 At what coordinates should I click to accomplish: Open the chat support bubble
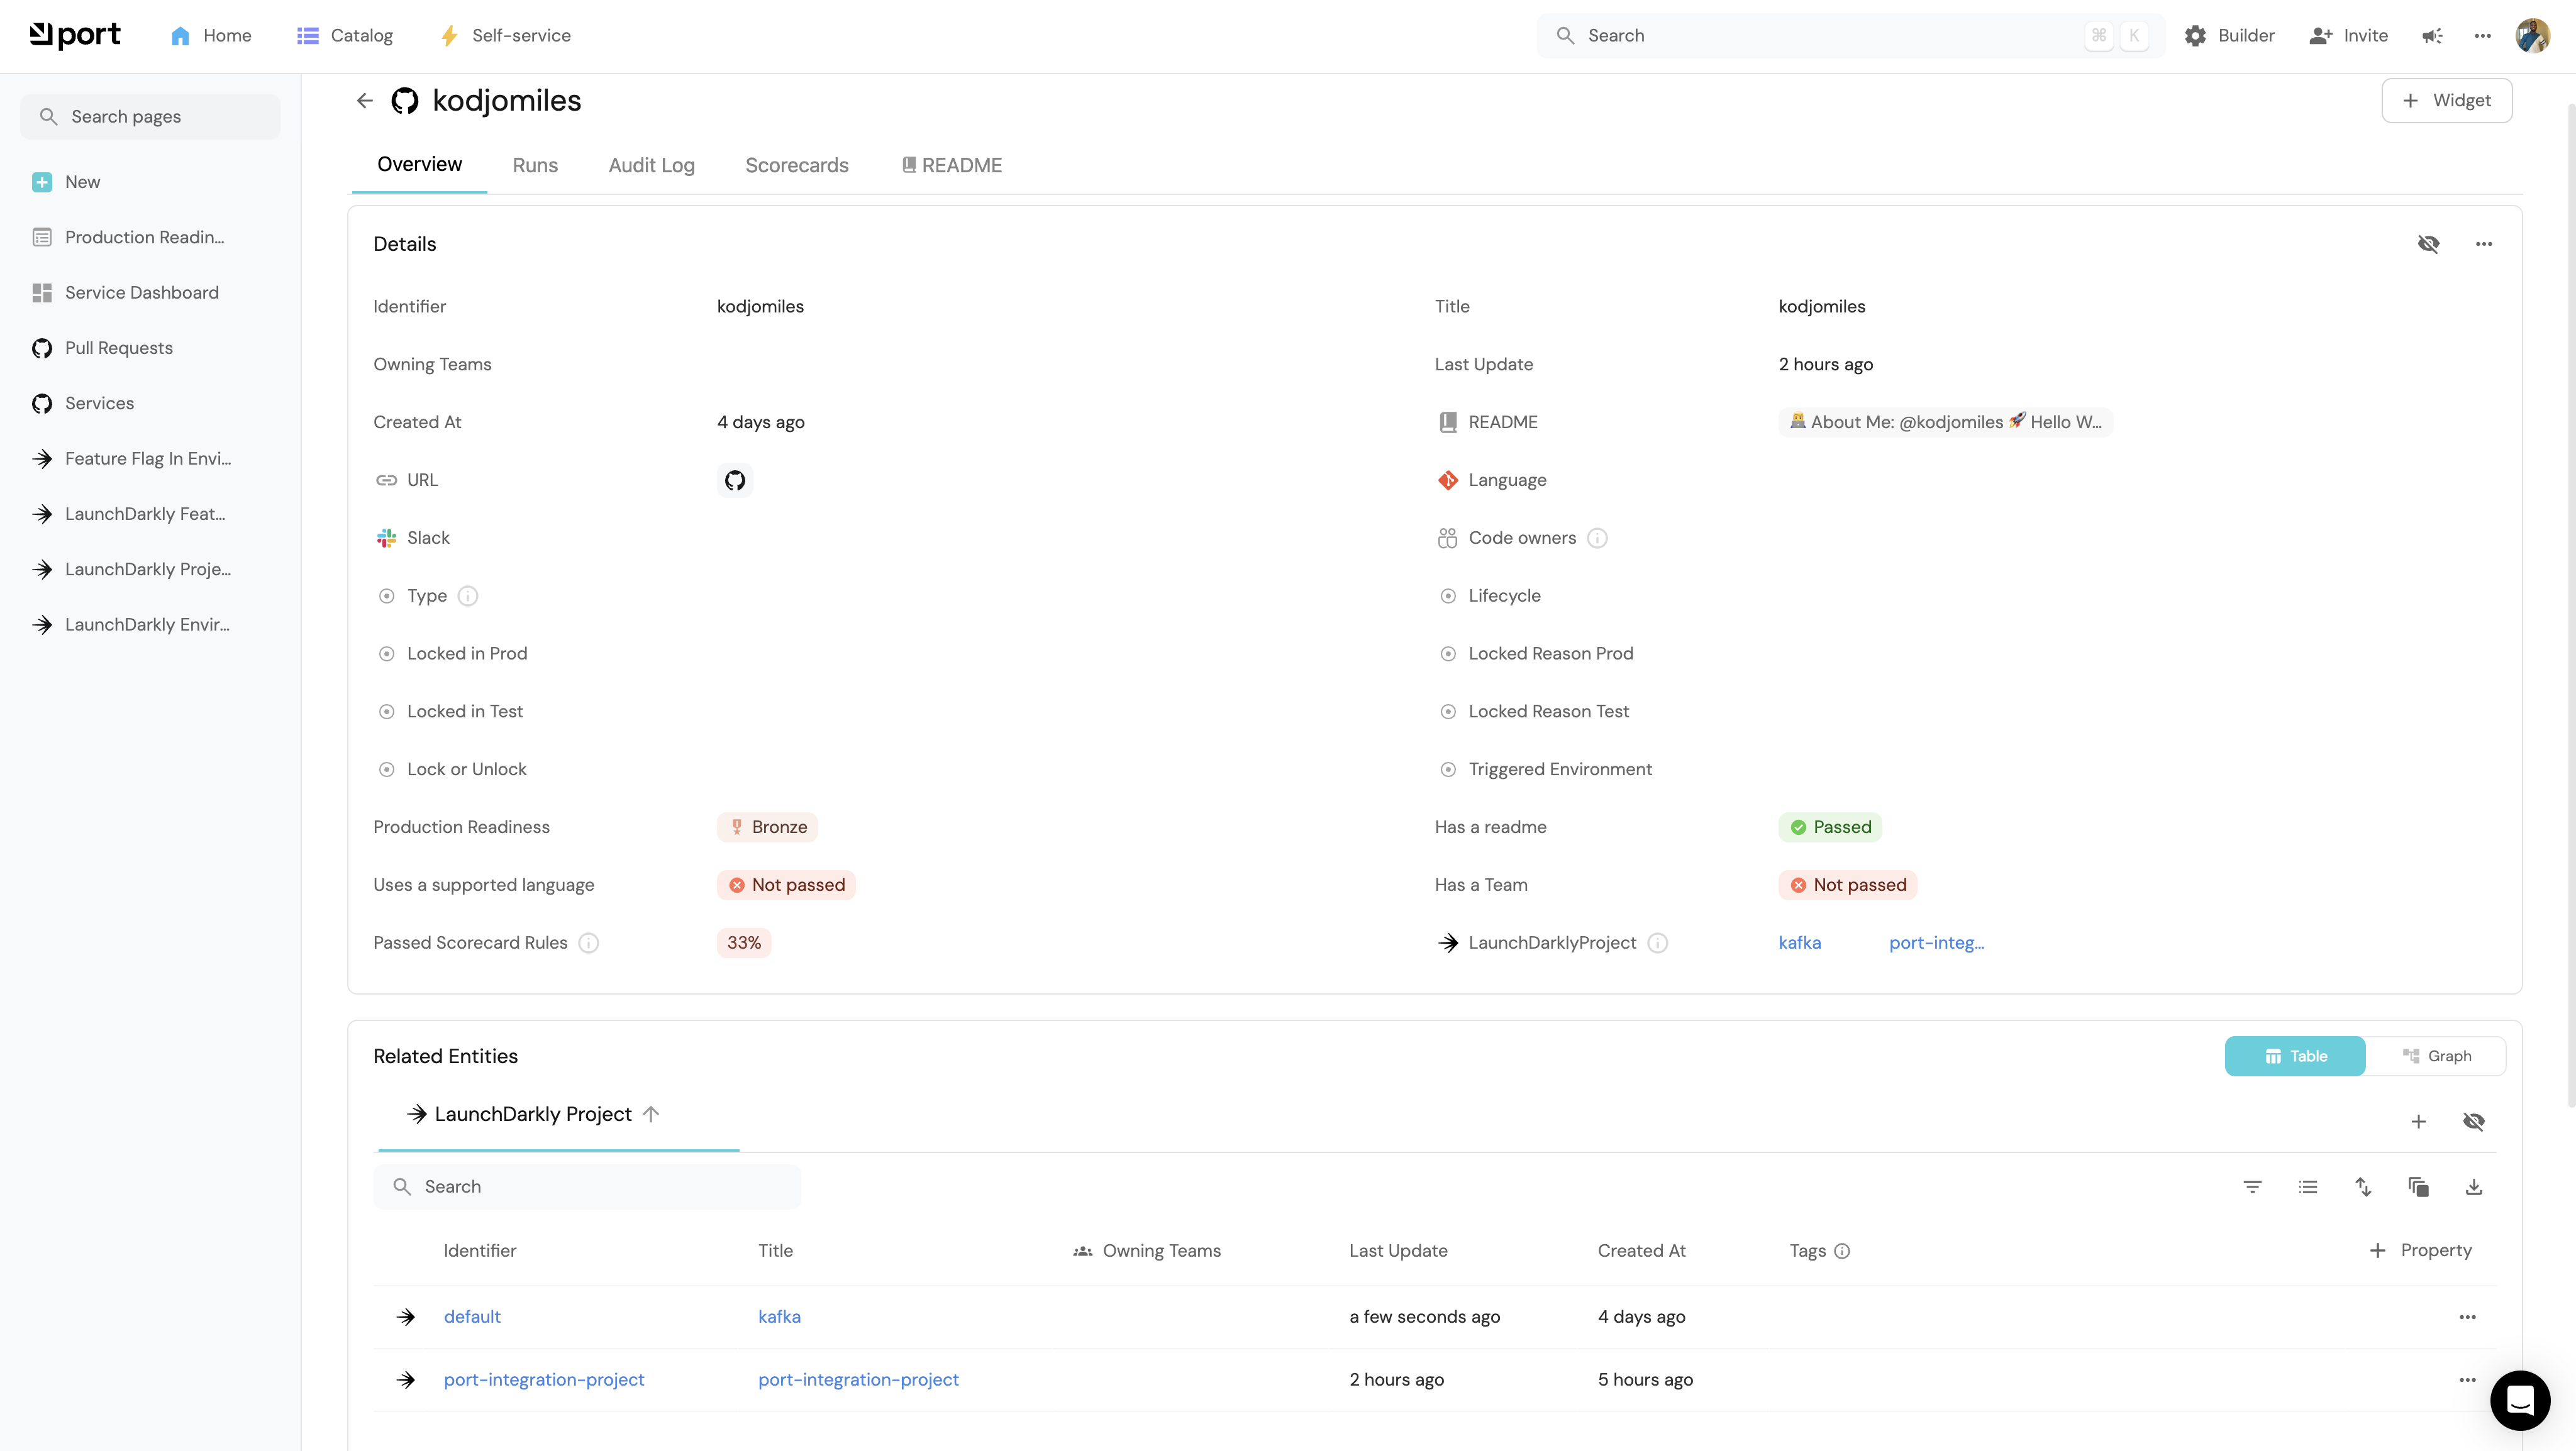[x=2520, y=1400]
